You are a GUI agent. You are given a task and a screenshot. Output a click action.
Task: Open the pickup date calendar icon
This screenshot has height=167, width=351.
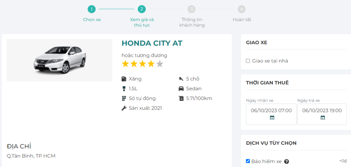tap(272, 118)
